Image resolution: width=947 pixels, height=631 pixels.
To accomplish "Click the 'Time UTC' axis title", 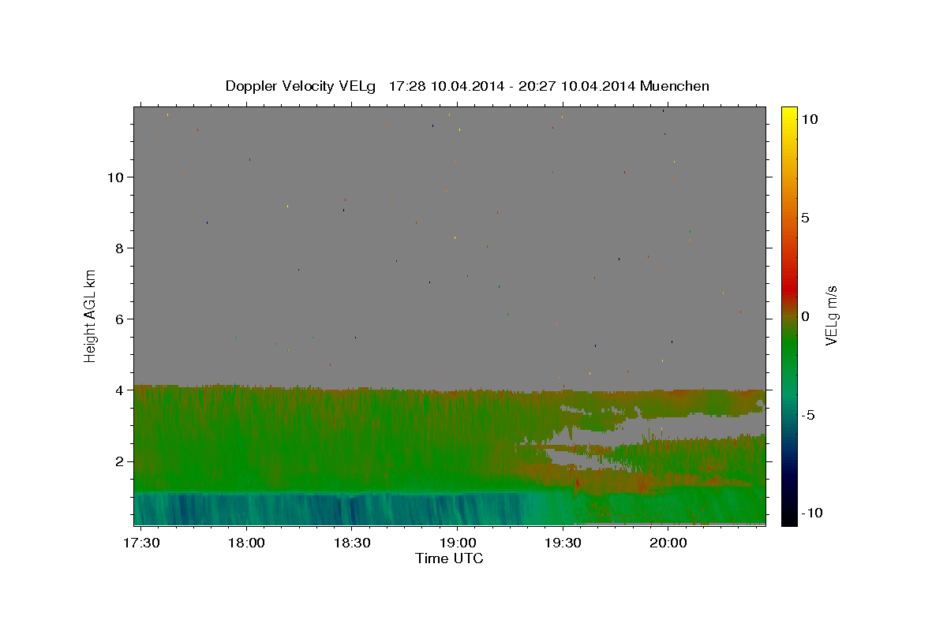I will (449, 558).
